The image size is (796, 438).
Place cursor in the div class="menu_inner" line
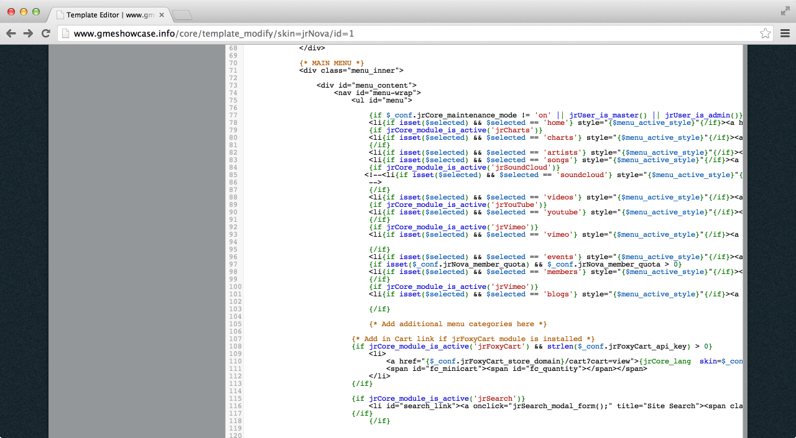point(351,70)
